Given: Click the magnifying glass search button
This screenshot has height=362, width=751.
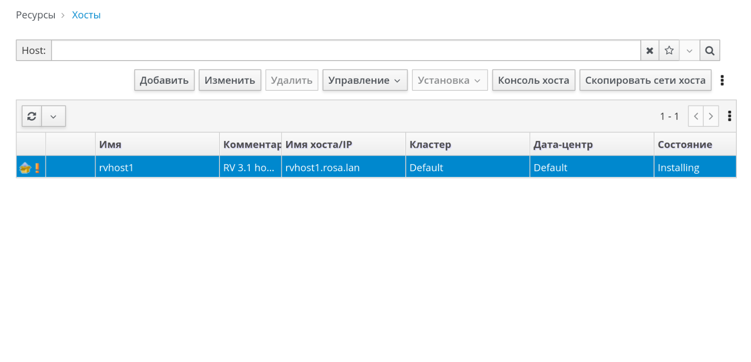Looking at the screenshot, I should click(x=709, y=51).
